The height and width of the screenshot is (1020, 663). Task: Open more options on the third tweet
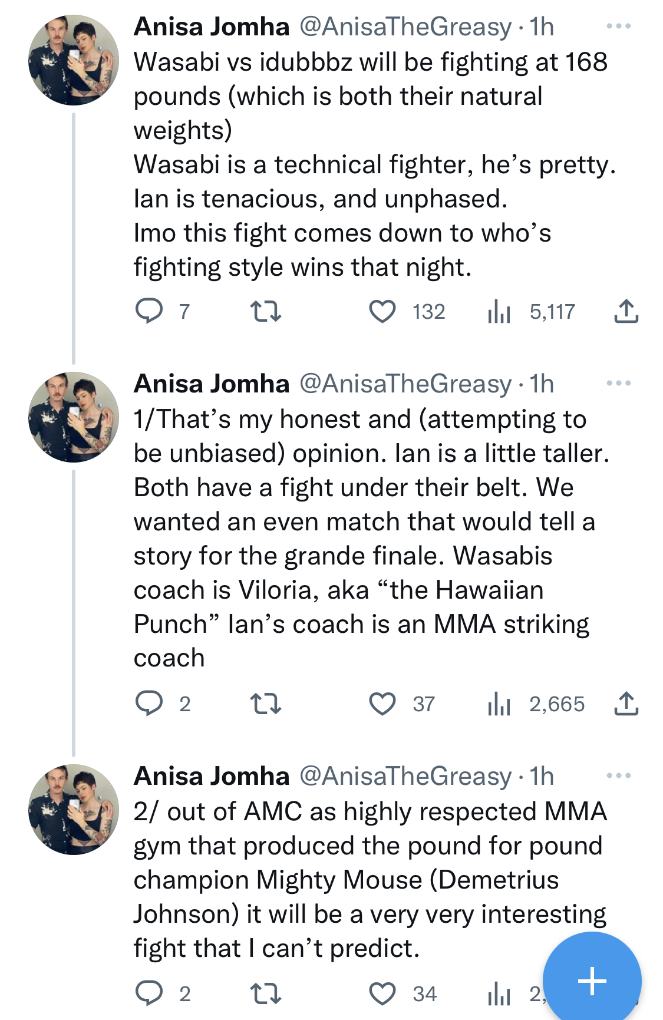click(x=619, y=776)
